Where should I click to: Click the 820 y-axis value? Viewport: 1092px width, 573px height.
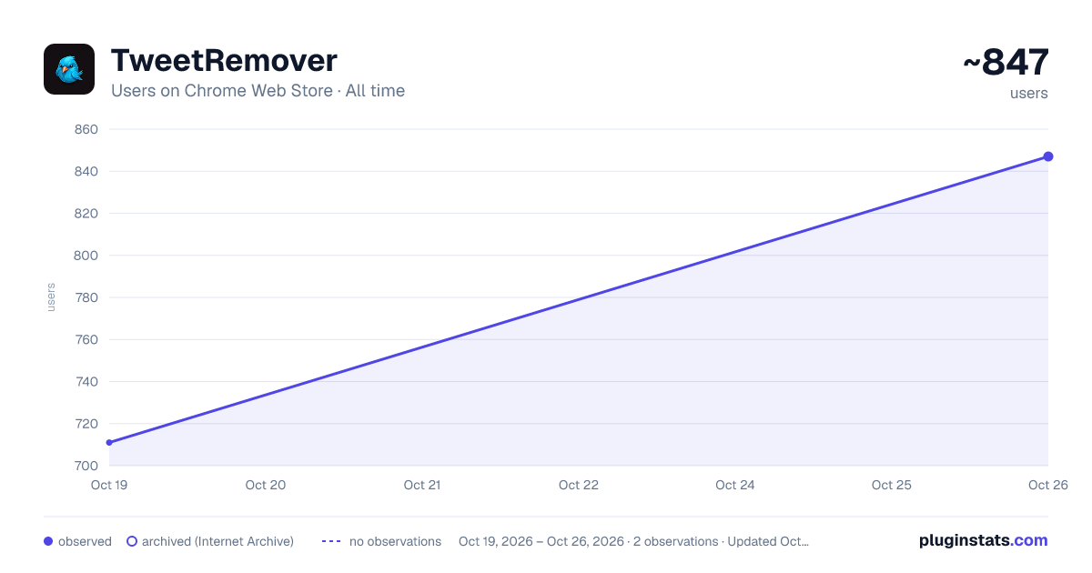[x=86, y=214]
